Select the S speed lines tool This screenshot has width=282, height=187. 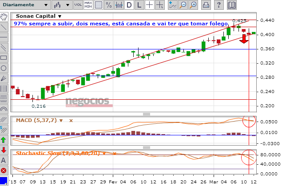(x=4, y=130)
